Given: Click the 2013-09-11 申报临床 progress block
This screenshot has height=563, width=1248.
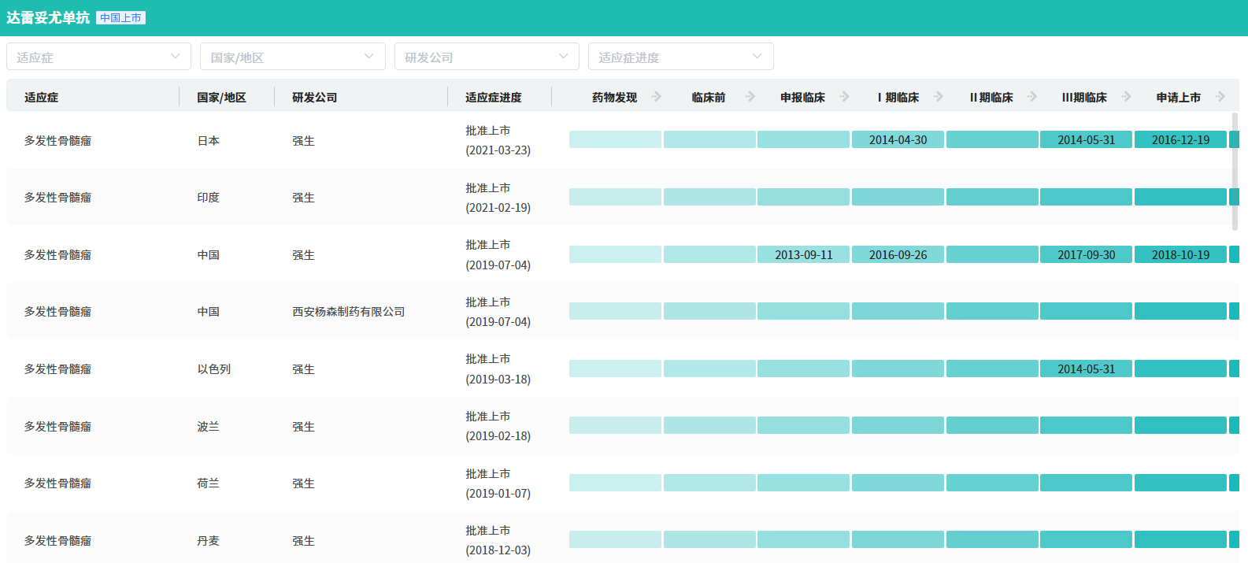Looking at the screenshot, I should (x=803, y=255).
